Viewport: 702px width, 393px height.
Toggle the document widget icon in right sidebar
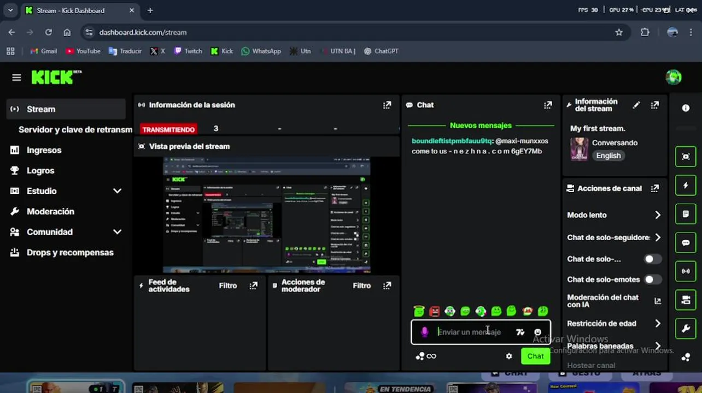[686, 214]
